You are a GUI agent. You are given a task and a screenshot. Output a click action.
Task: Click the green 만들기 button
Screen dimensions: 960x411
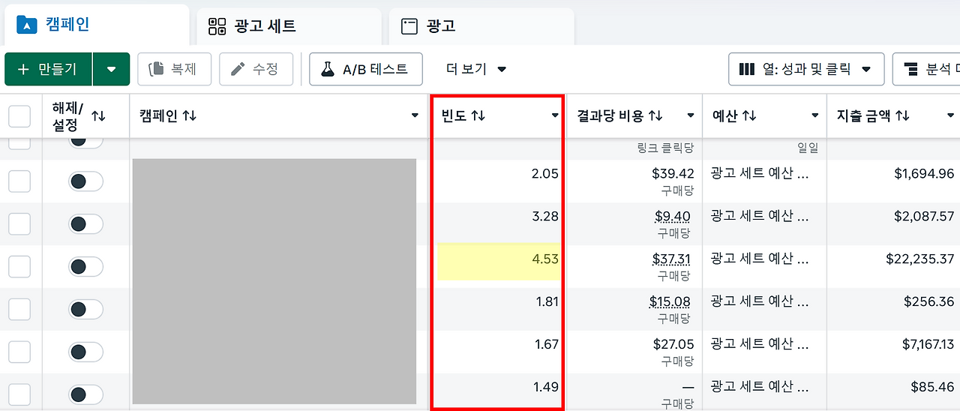click(49, 69)
